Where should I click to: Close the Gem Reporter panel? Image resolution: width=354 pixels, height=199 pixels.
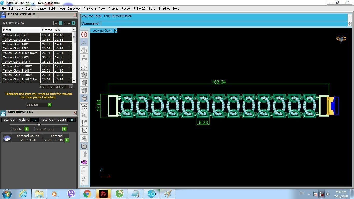click(x=75, y=113)
